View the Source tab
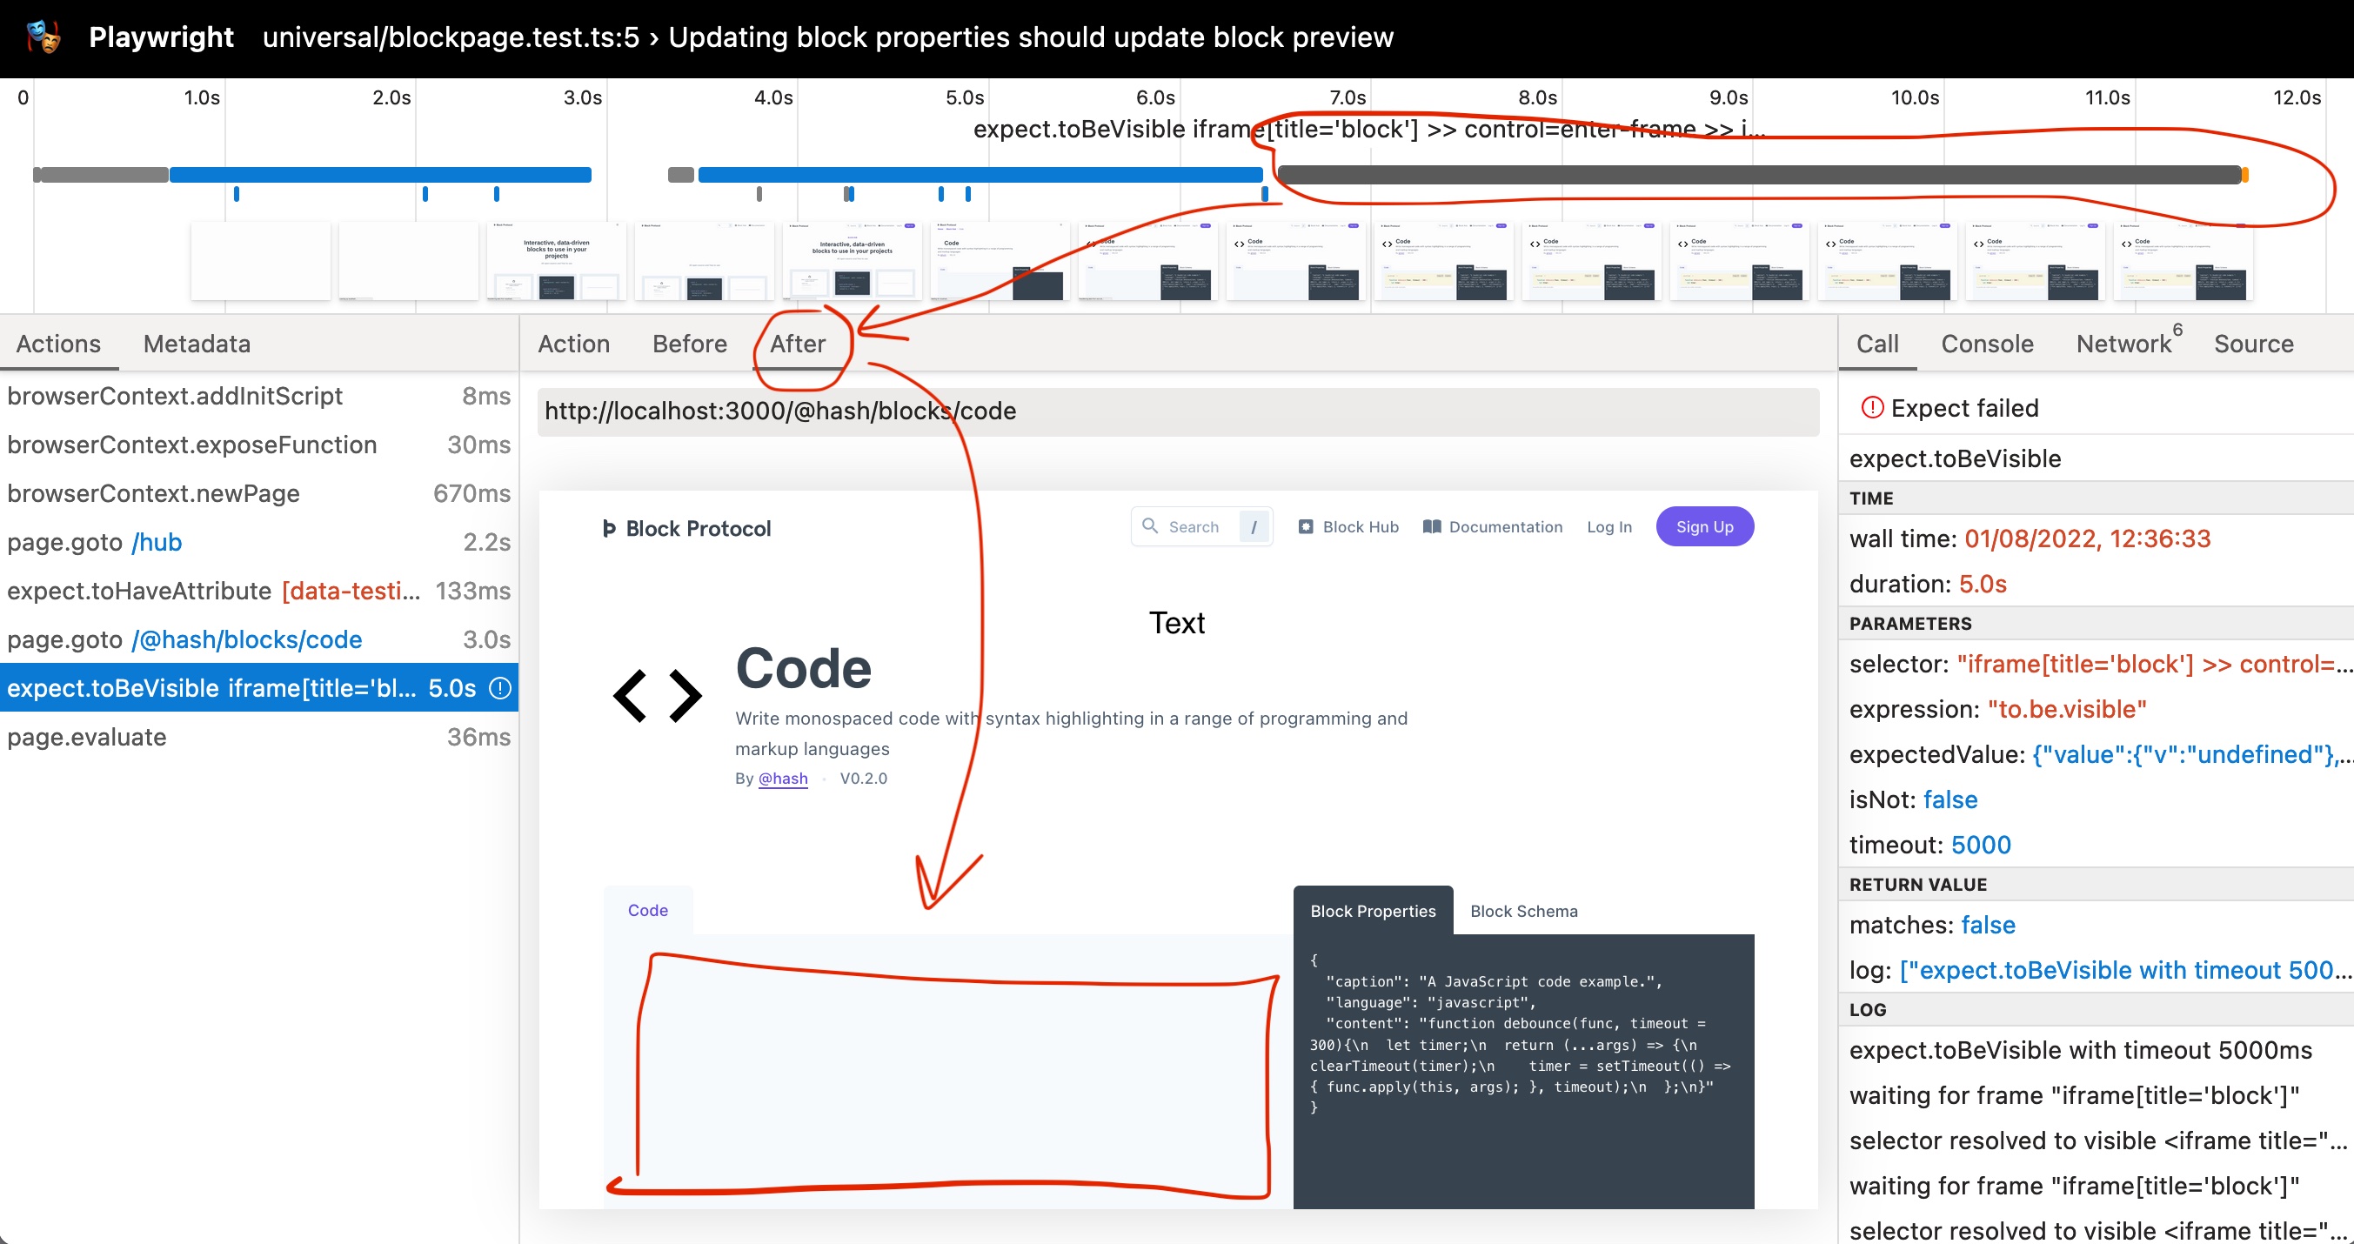 [x=2253, y=344]
